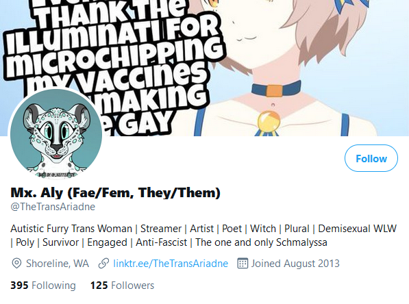Image resolution: width=409 pixels, height=304 pixels.
Task: Click 'Anti-Fascist' in the bio text
Action: 161,242
